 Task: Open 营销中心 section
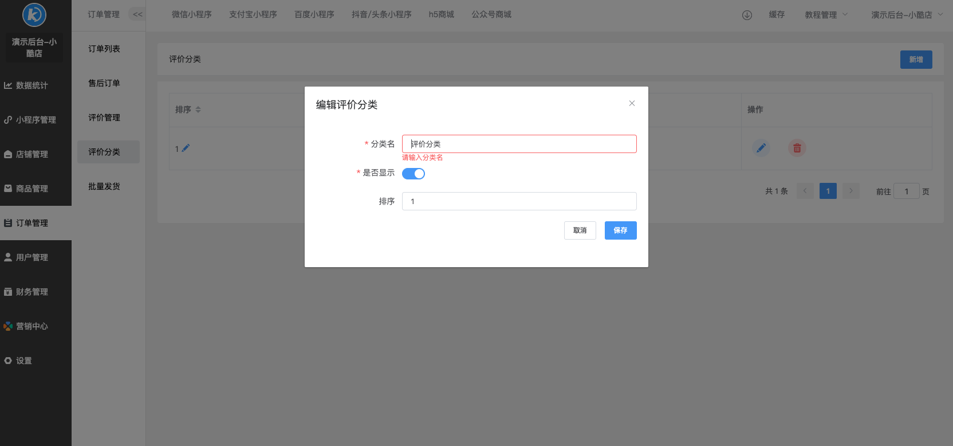click(x=36, y=326)
